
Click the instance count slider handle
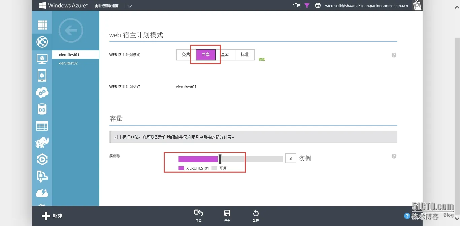tap(220, 159)
